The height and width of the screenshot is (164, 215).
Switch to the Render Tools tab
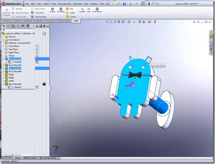[63, 21]
